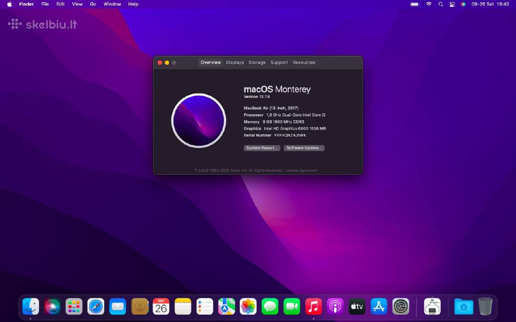Open Contacts app from the Dock

[x=140, y=307]
